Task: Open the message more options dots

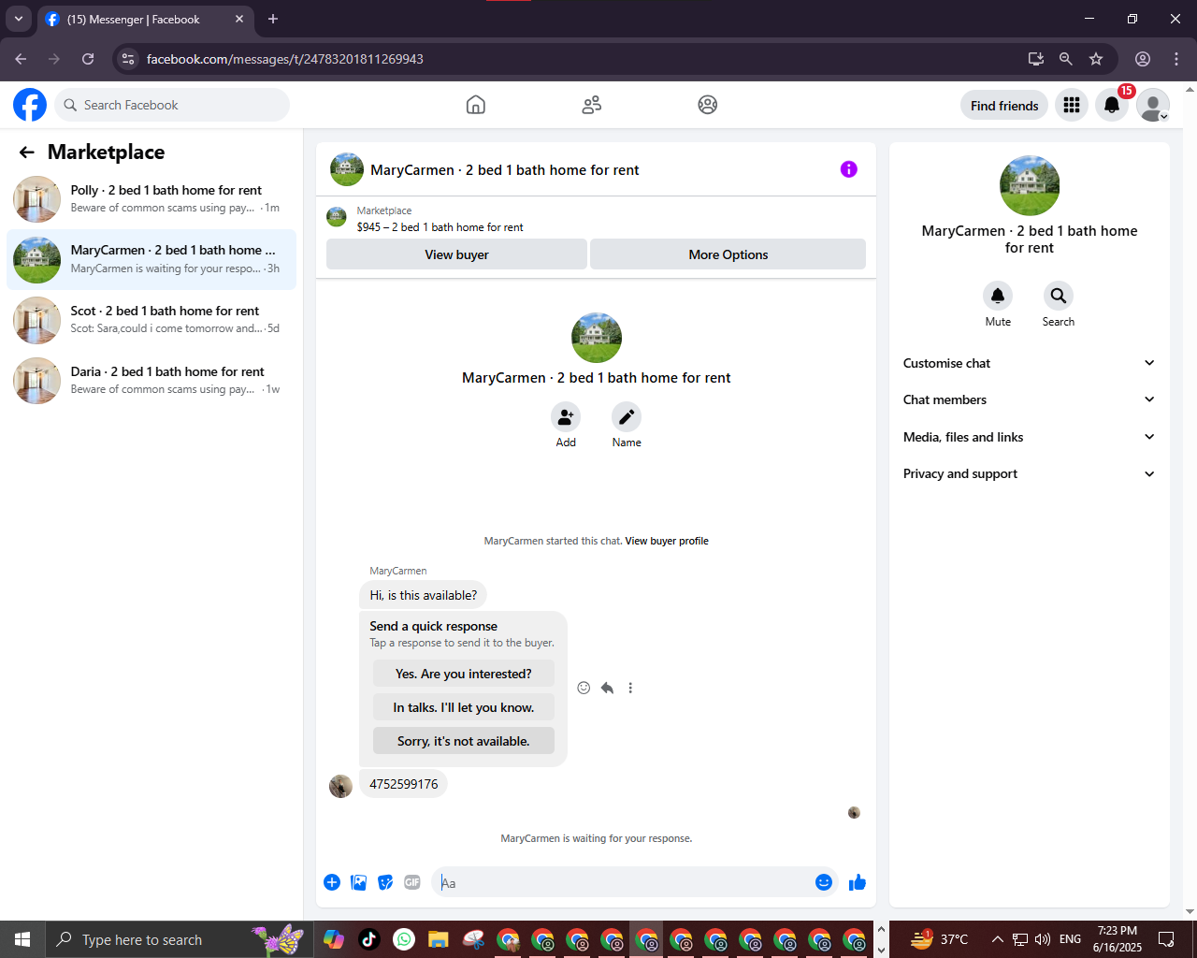Action: pyautogui.click(x=630, y=688)
